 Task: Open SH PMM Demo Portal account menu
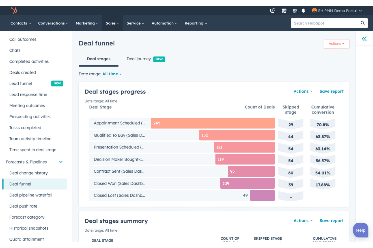coord(337,11)
